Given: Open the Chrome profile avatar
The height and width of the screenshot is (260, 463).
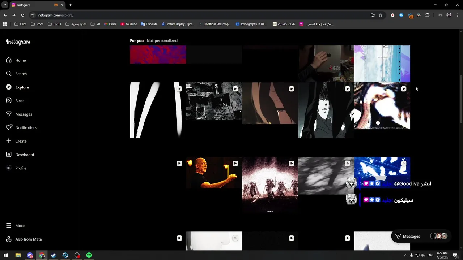Looking at the screenshot, I should (449, 15).
